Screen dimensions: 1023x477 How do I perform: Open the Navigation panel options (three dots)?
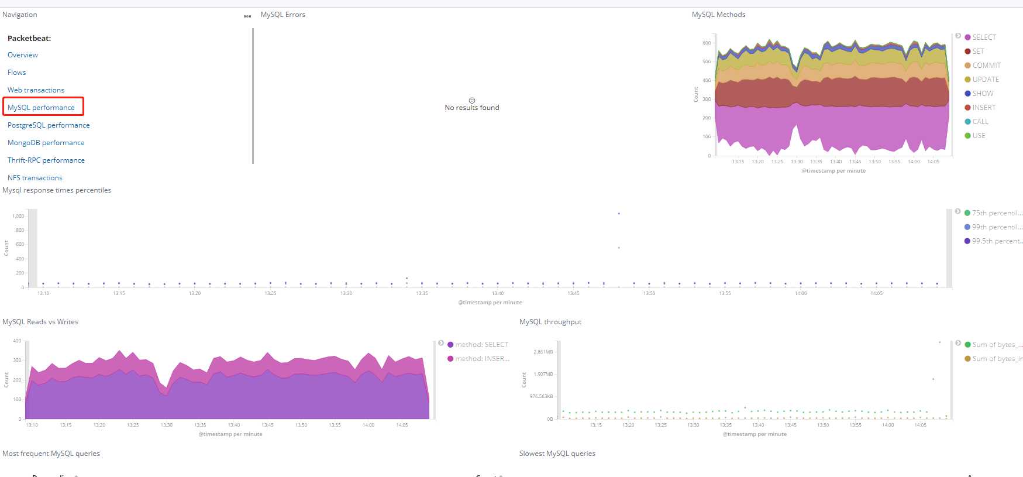point(247,16)
